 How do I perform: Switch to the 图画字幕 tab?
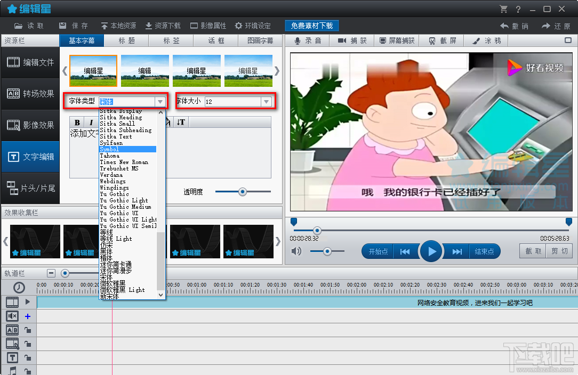pyautogui.click(x=260, y=40)
